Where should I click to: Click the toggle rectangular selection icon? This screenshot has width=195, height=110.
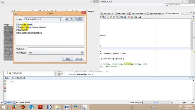click(107, 17)
